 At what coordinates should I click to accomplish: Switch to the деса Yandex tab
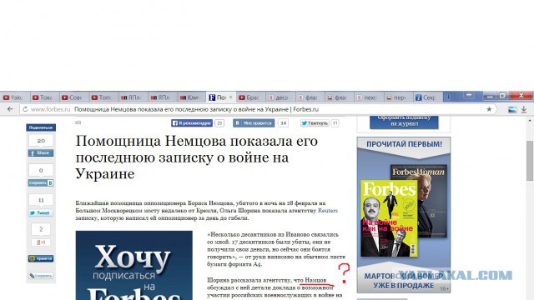pyautogui.click(x=280, y=97)
